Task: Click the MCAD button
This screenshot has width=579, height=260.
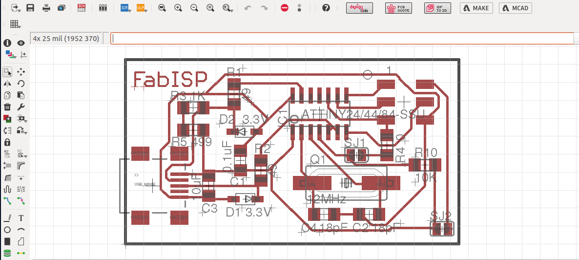Action: click(x=516, y=8)
